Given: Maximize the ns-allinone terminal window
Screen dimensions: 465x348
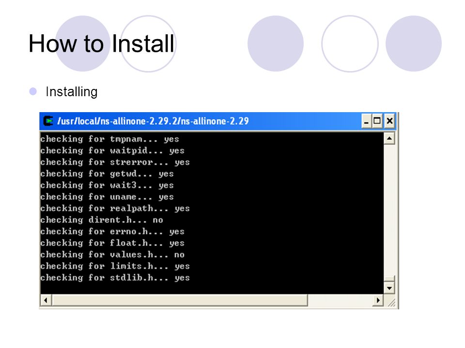Looking at the screenshot, I should 377,121.
